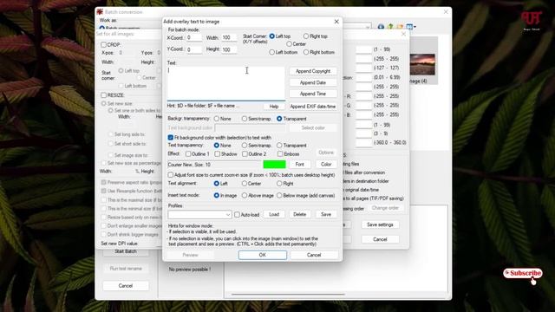The image size is (555, 312).
Task: Load the selected profile
Action: pos(274,214)
